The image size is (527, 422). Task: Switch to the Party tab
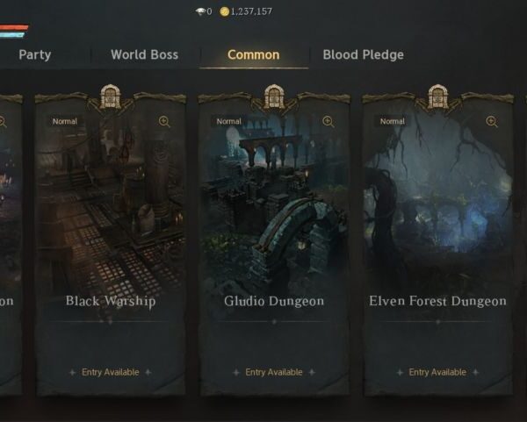(35, 54)
